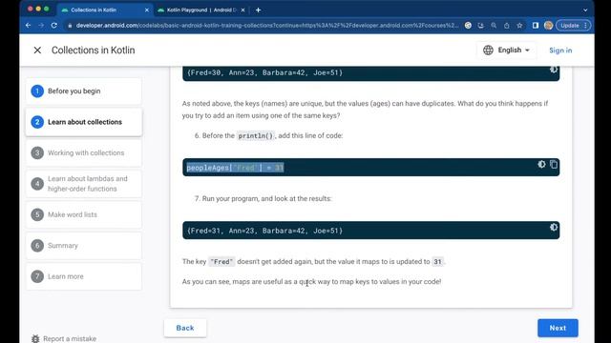Open a new browser tab

point(258,10)
